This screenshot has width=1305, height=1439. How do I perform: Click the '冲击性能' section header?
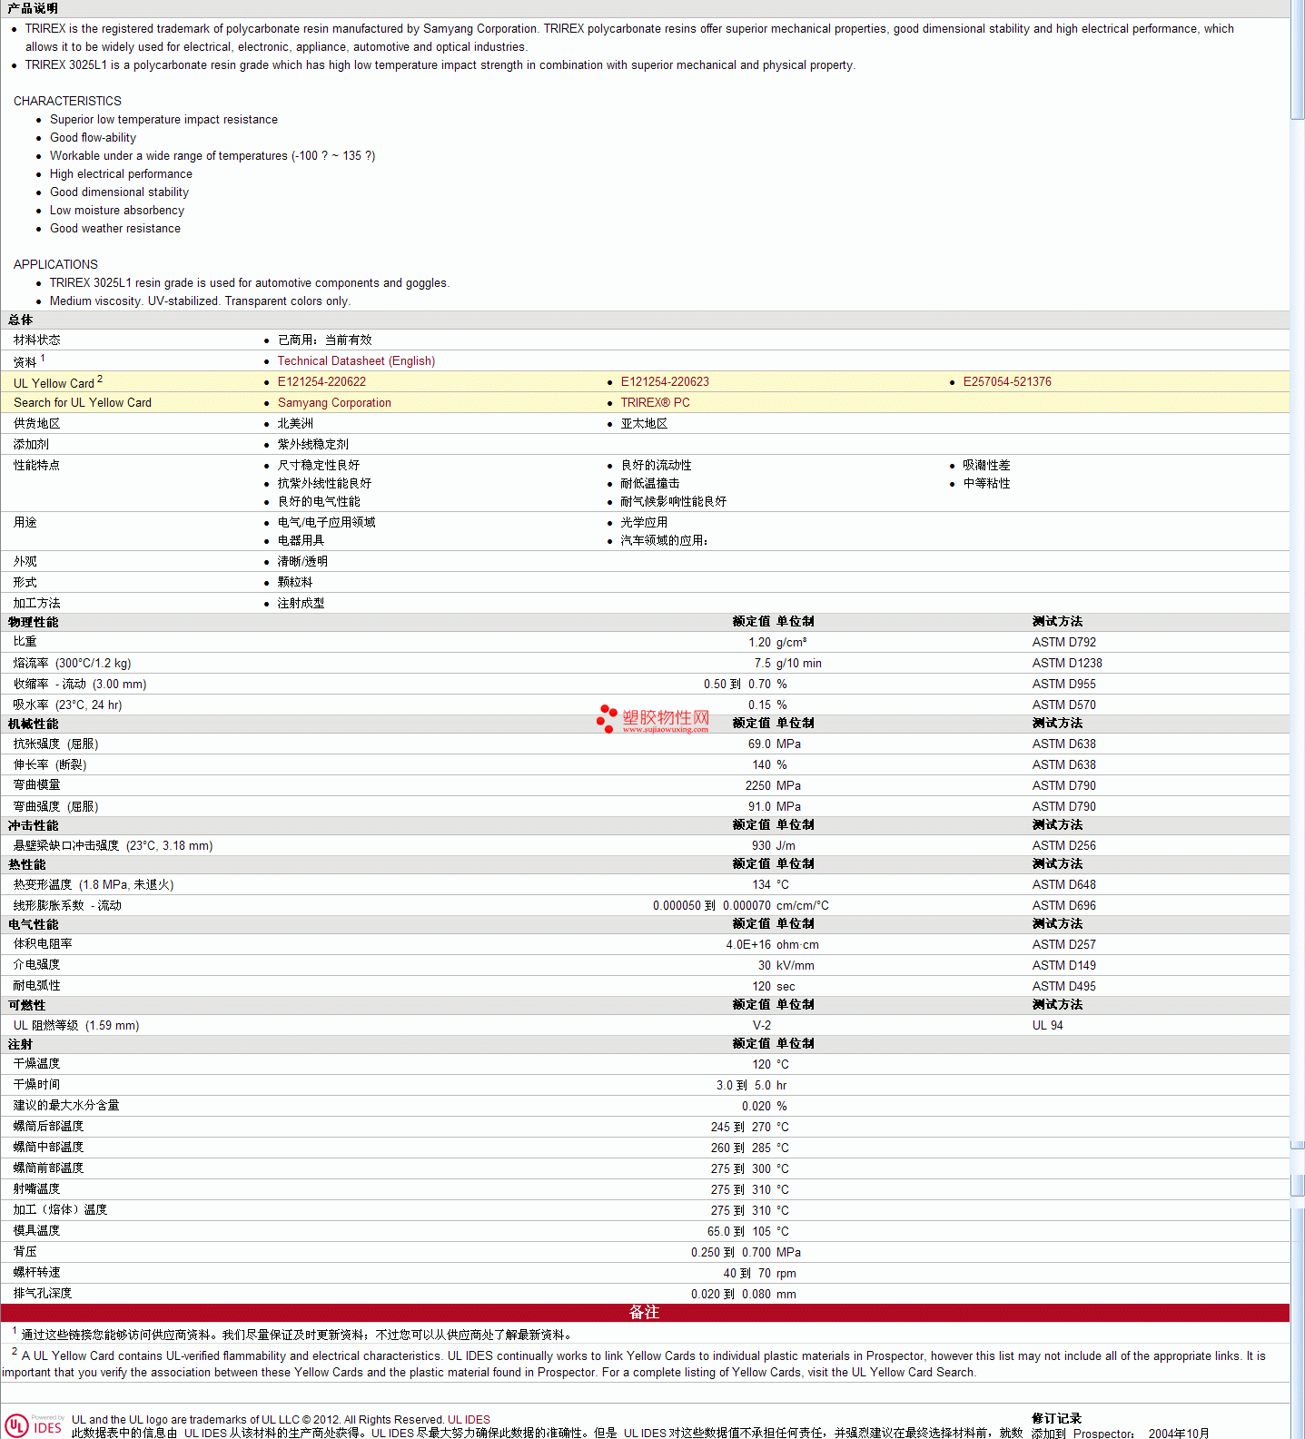point(33,825)
